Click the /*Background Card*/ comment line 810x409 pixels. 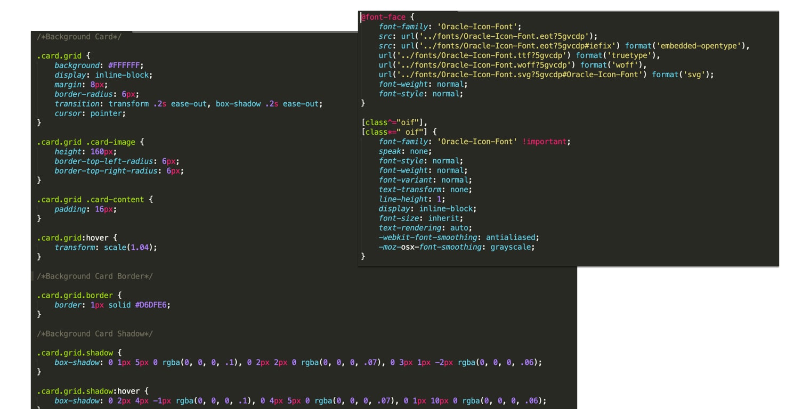pos(79,37)
